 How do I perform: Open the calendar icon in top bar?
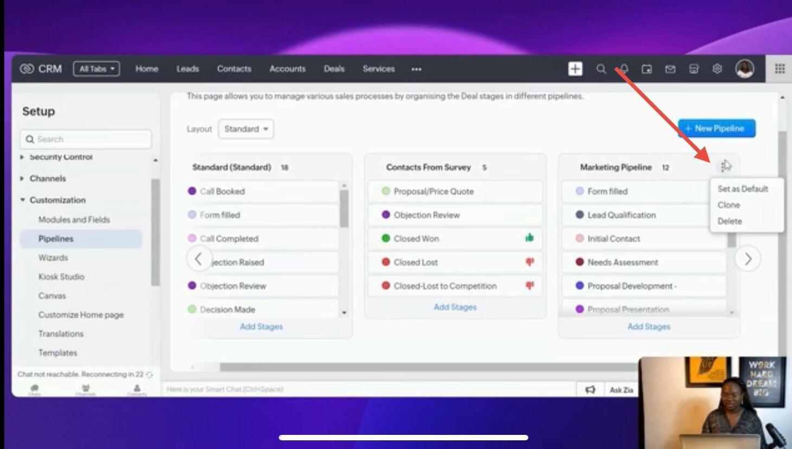[x=647, y=69]
